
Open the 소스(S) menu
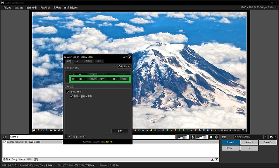(x=19, y=8)
